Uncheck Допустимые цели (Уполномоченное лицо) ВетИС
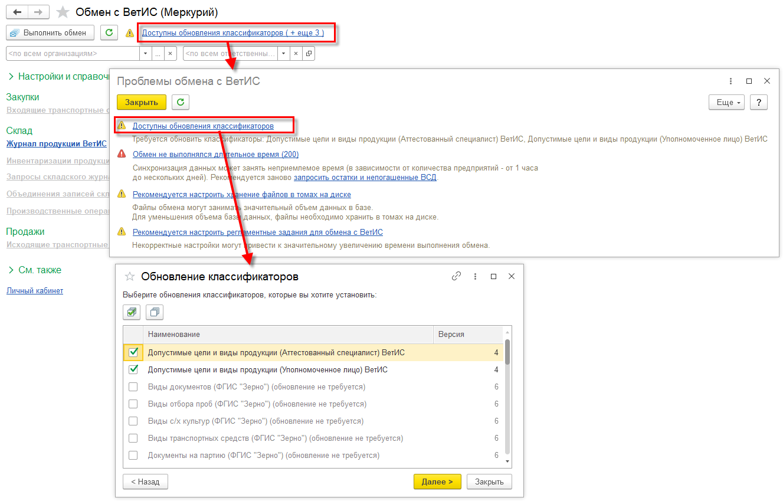The image size is (783, 501). pyautogui.click(x=133, y=369)
